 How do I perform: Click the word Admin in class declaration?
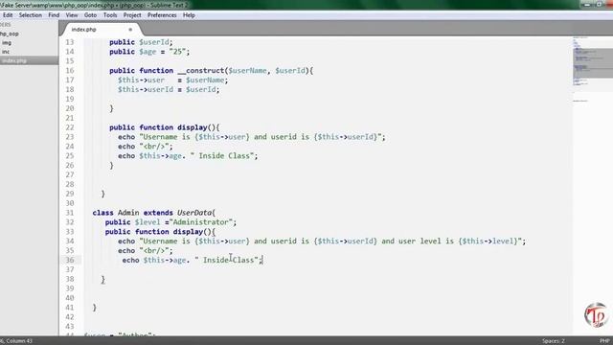pos(128,213)
